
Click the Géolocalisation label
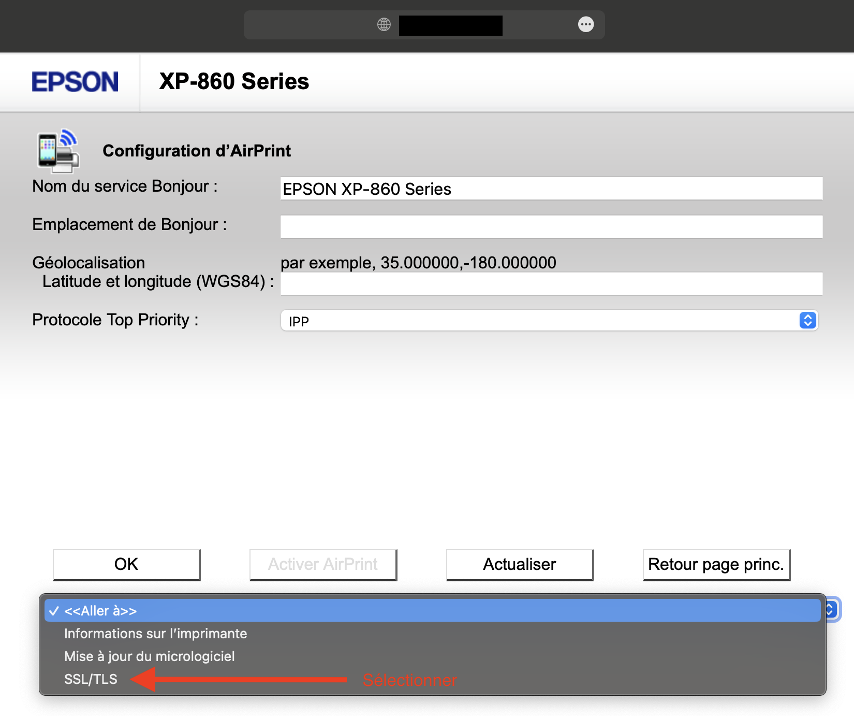click(89, 263)
